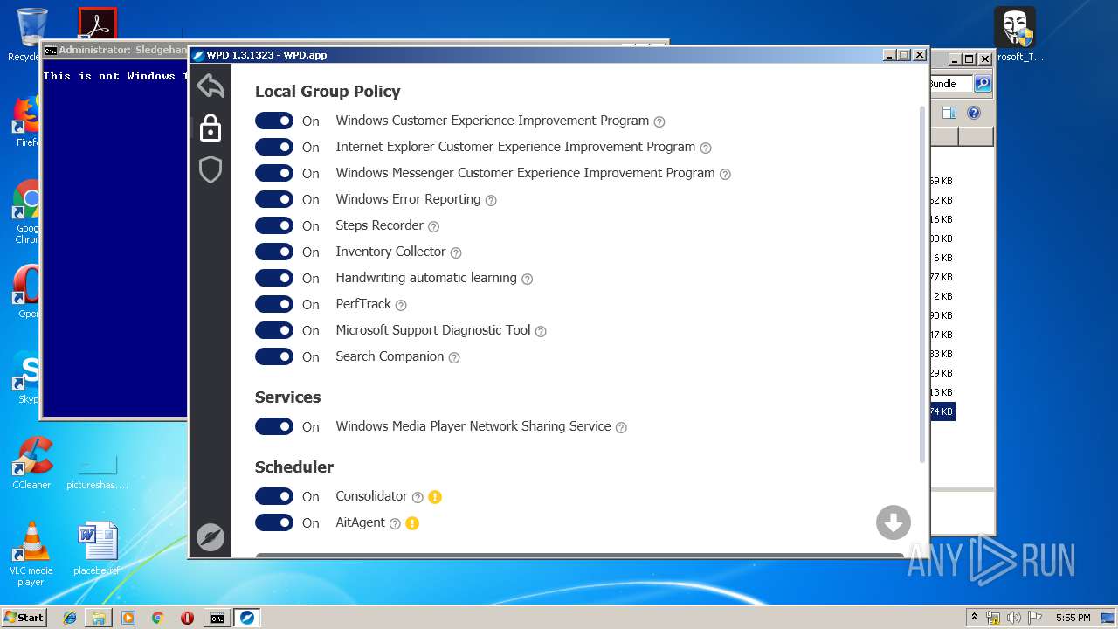Click the WPD taskbar button
The width and height of the screenshot is (1118, 629).
point(247,618)
